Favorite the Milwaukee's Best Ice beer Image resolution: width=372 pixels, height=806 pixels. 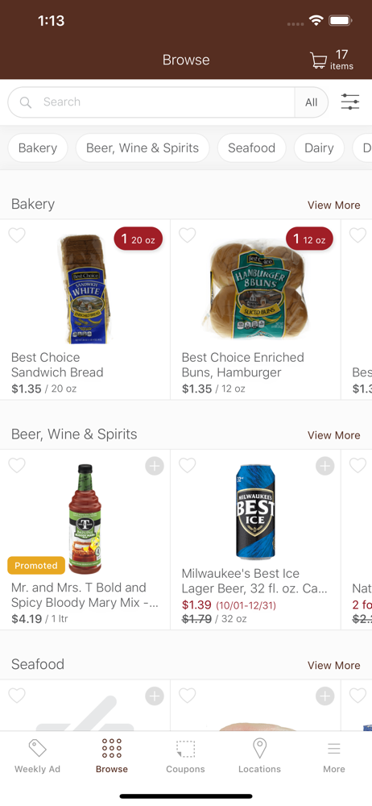187,466
